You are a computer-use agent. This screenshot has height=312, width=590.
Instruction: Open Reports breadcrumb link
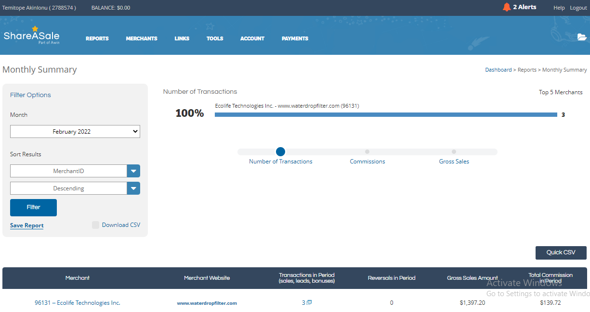click(527, 70)
